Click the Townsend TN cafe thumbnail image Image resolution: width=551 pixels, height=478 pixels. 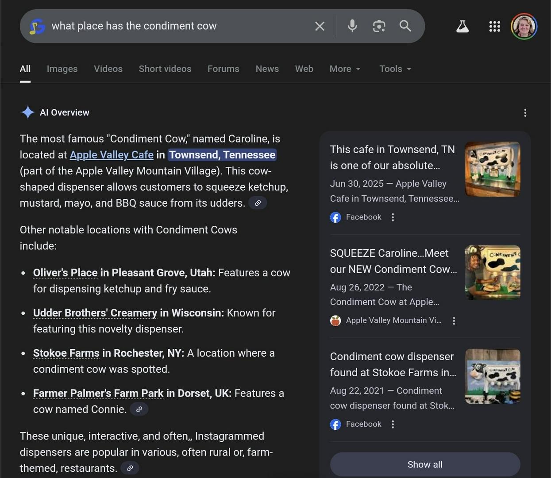[x=492, y=169]
